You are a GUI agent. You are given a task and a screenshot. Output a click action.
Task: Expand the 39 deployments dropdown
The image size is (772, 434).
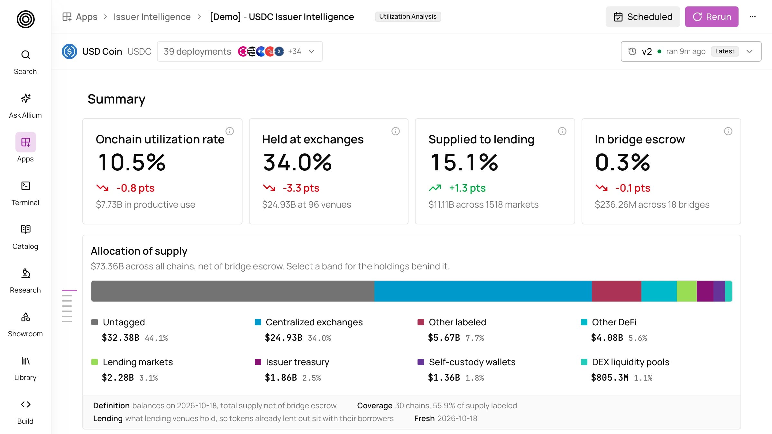[x=240, y=51]
